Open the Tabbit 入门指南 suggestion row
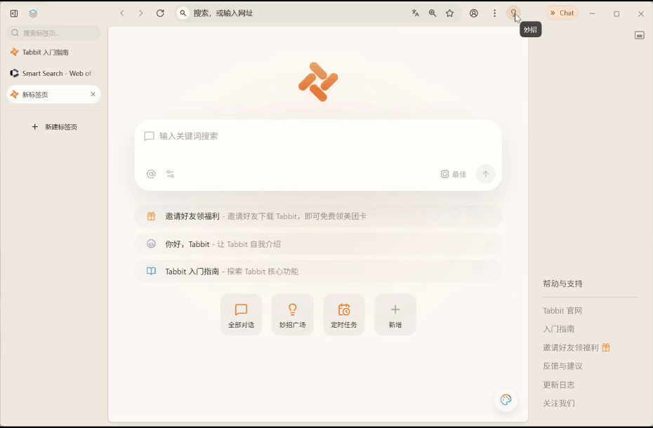The width and height of the screenshot is (653, 428). coord(318,272)
